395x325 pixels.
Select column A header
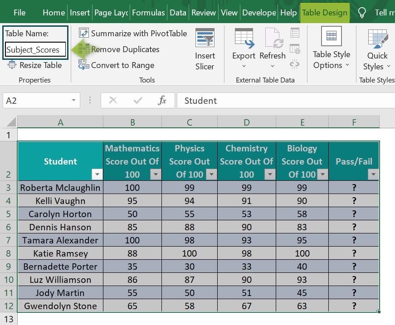[60, 122]
